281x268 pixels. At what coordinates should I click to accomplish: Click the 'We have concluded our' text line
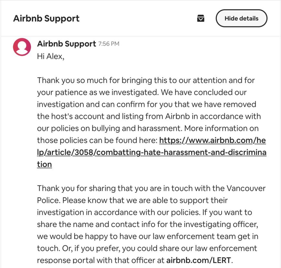204,92
